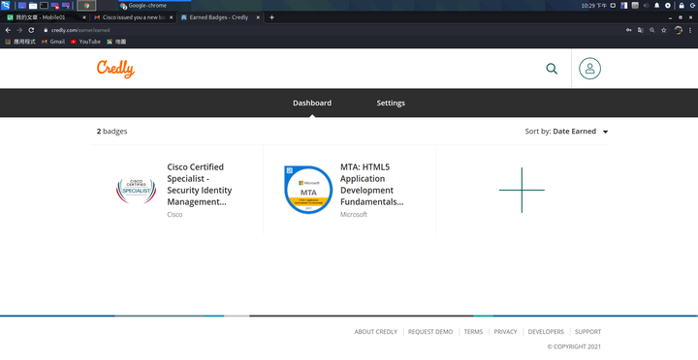
Task: Click the 2 badges count text
Action: (111, 131)
